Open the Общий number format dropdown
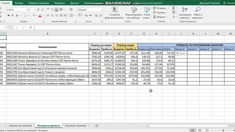235x132 pixels. click(x=101, y=10)
